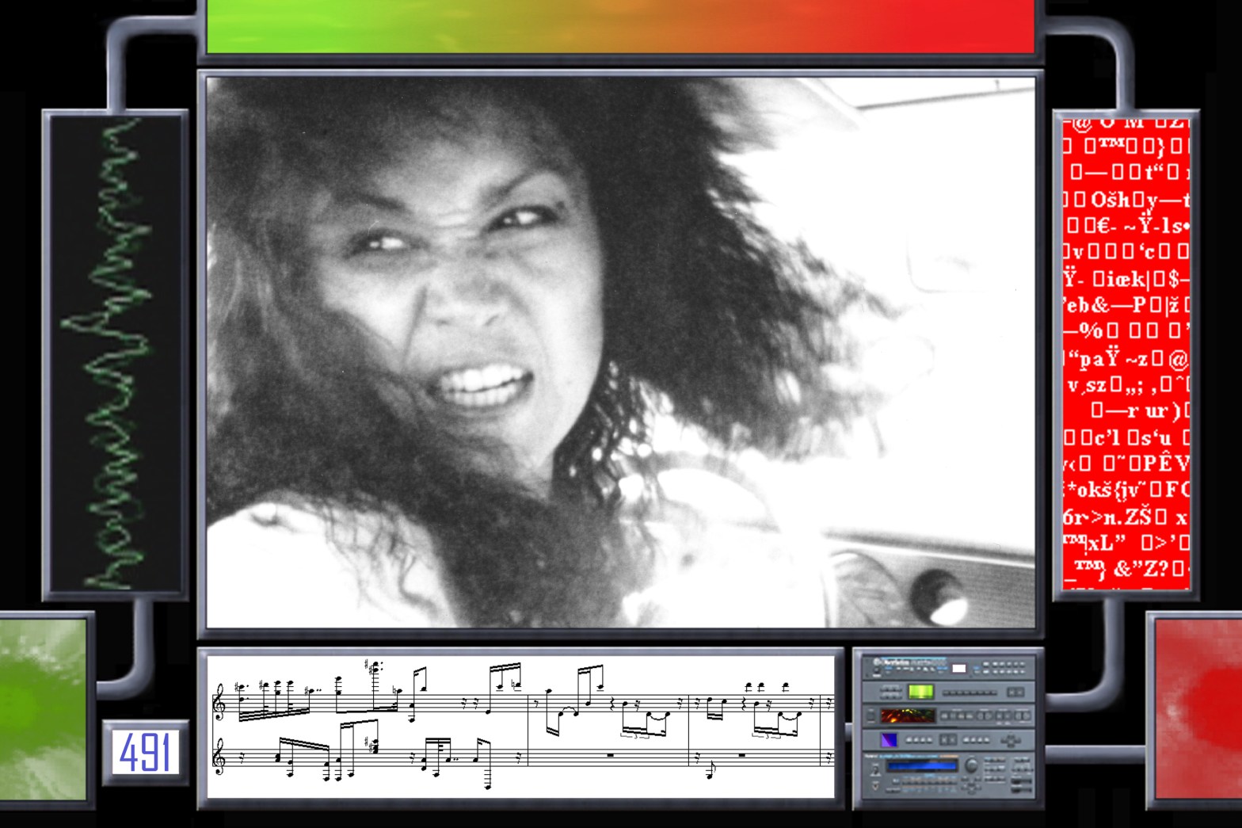Turn the round value dial on the Roland module
This screenshot has height=828, width=1242.
tap(971, 765)
